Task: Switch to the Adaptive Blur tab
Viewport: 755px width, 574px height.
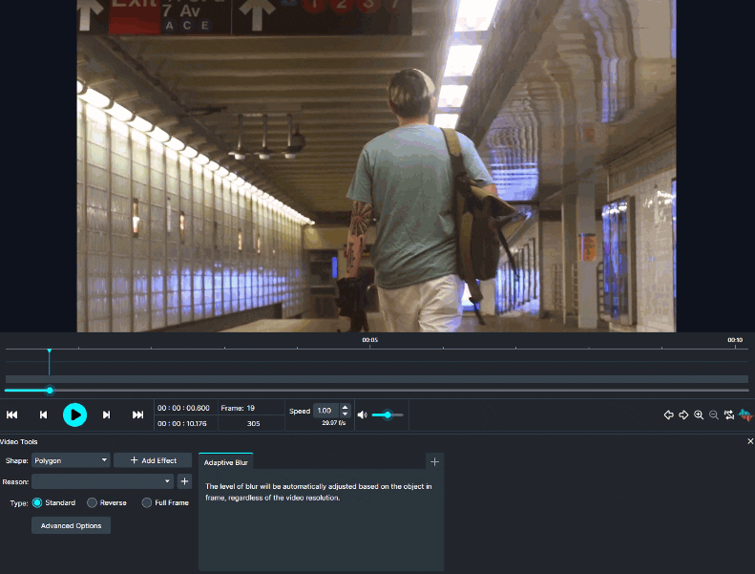Action: (x=226, y=462)
